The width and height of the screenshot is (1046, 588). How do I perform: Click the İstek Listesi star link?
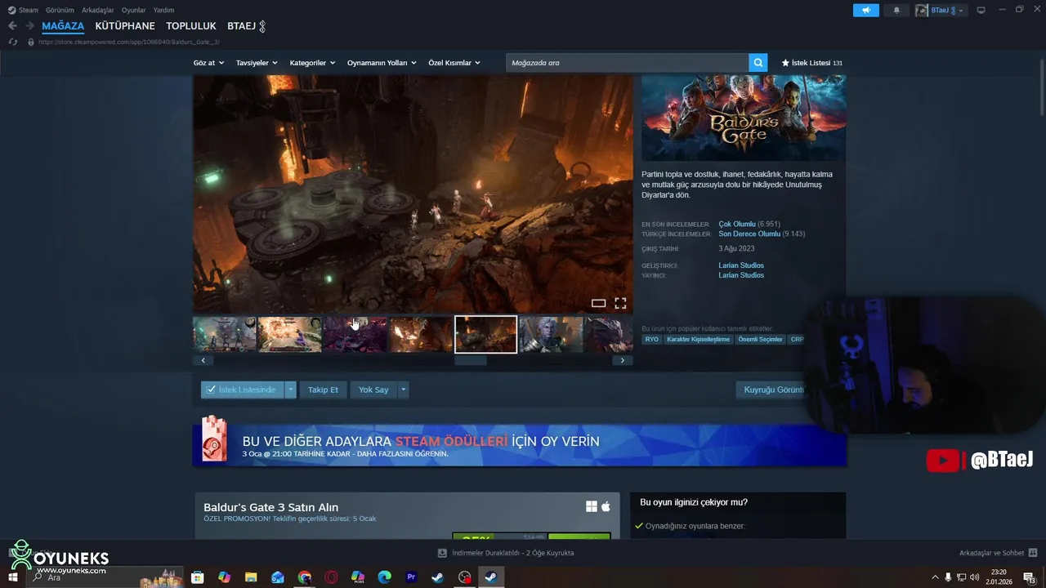(x=811, y=63)
